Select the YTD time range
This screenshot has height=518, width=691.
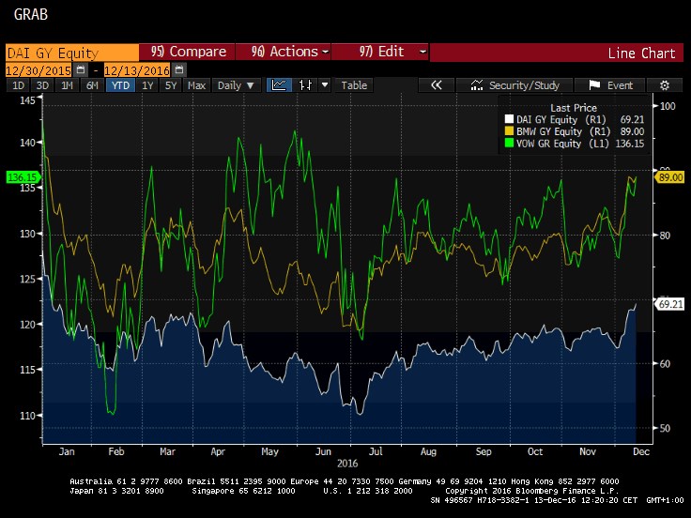pos(120,85)
